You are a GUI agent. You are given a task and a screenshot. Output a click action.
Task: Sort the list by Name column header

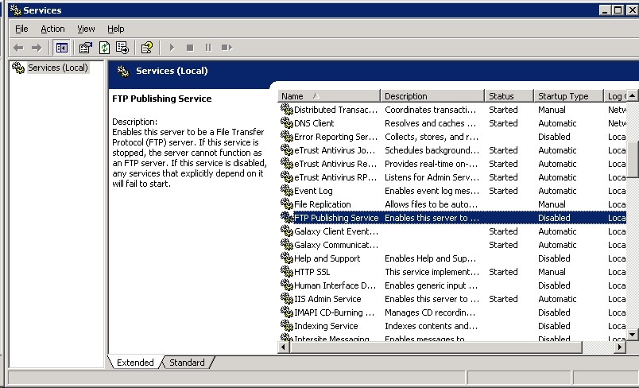click(329, 96)
